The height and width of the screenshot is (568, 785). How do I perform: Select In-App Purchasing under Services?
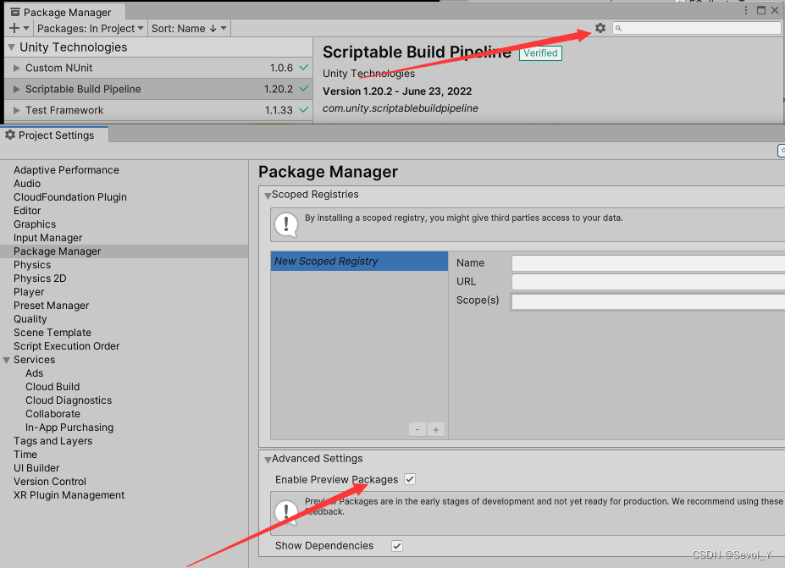tap(69, 427)
